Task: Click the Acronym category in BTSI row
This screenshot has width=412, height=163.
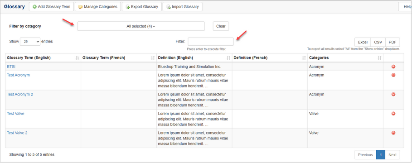Action: (317, 67)
